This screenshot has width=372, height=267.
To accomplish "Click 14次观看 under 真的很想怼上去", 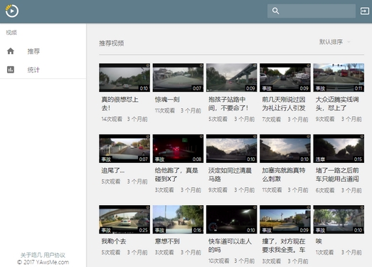I will 112,119.
